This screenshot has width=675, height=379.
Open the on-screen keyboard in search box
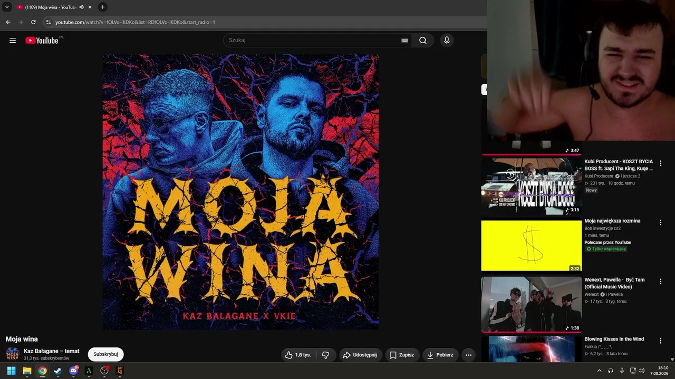point(404,41)
